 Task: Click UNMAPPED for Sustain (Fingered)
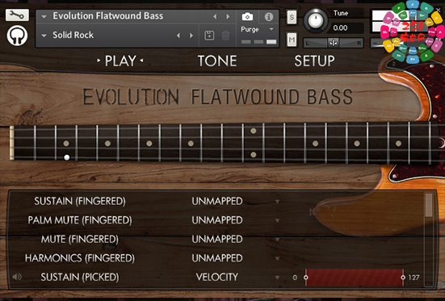click(x=217, y=201)
